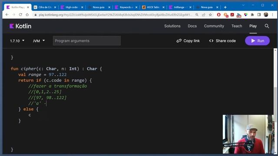
Task: Open the Play menu item
Action: tap(253, 26)
